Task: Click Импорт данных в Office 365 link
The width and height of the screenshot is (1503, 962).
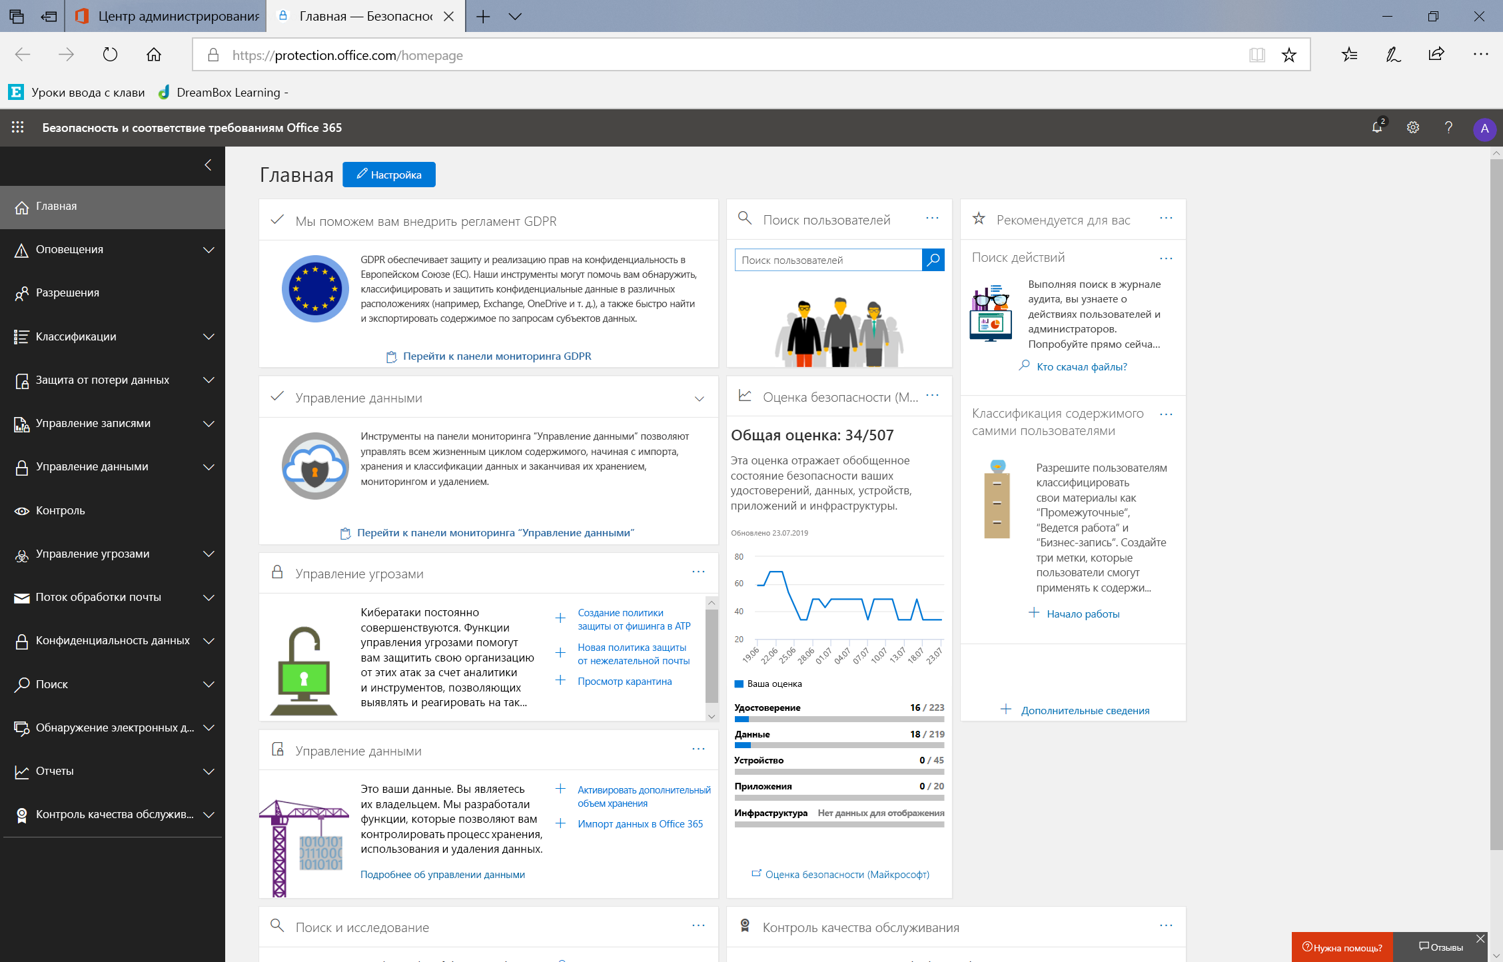Action: [x=640, y=824]
